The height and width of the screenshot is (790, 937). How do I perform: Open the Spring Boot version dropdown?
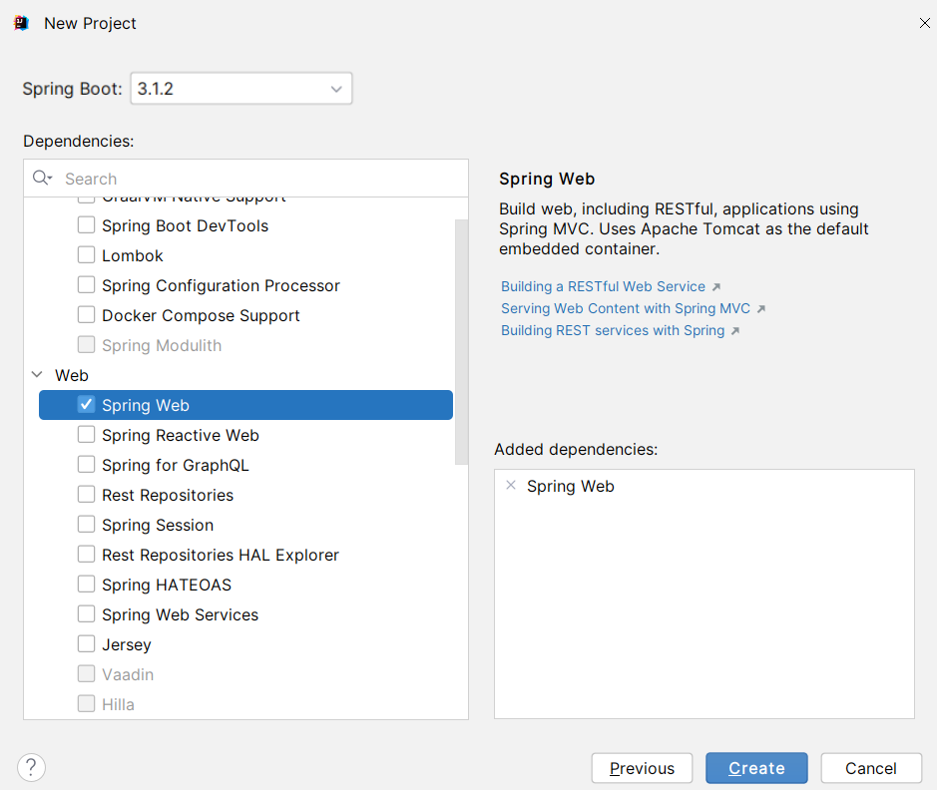[x=240, y=89]
